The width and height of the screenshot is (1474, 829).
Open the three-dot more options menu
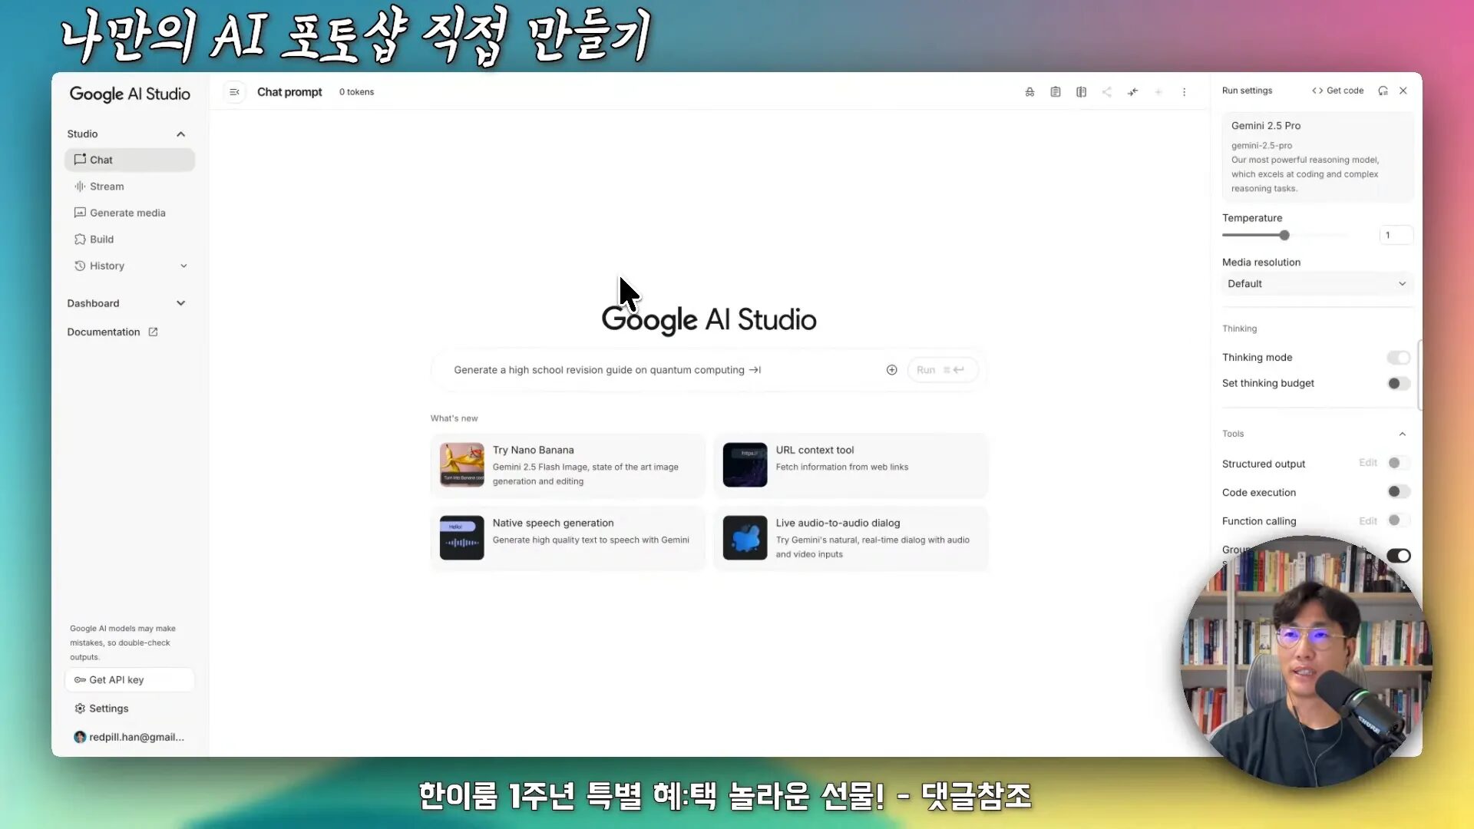[1184, 92]
